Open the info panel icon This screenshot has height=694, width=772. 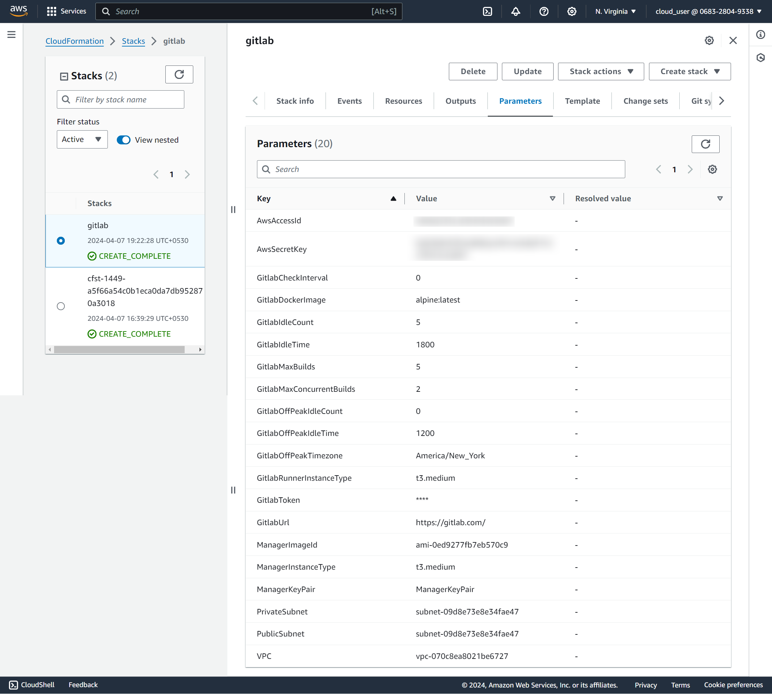coord(761,35)
